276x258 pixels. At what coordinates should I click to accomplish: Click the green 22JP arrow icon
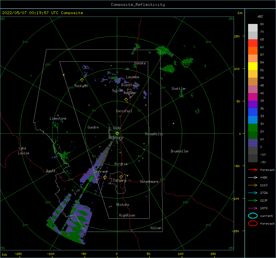pos(253,200)
